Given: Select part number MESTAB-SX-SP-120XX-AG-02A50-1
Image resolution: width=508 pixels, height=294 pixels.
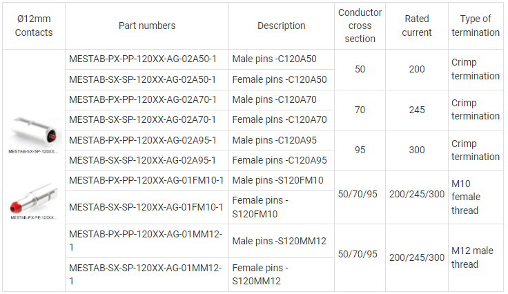Looking at the screenshot, I should [x=143, y=79].
